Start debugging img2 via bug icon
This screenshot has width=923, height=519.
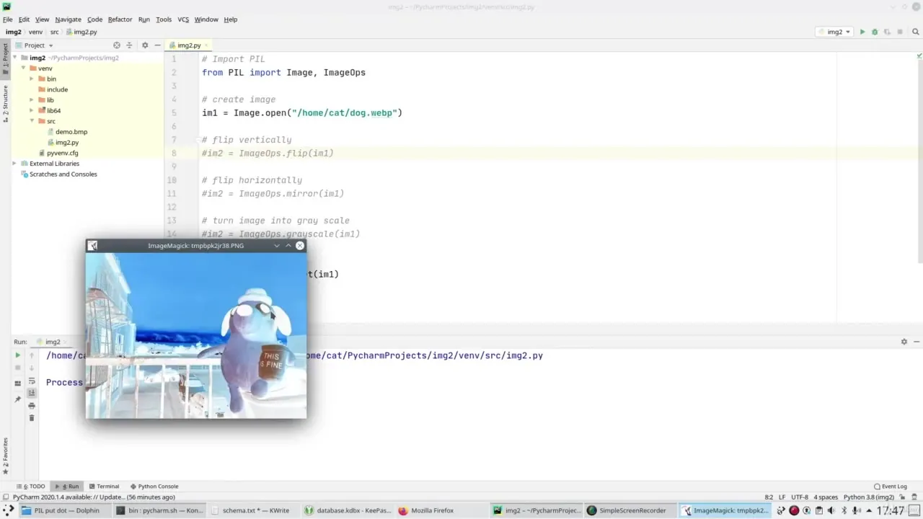pyautogui.click(x=875, y=32)
